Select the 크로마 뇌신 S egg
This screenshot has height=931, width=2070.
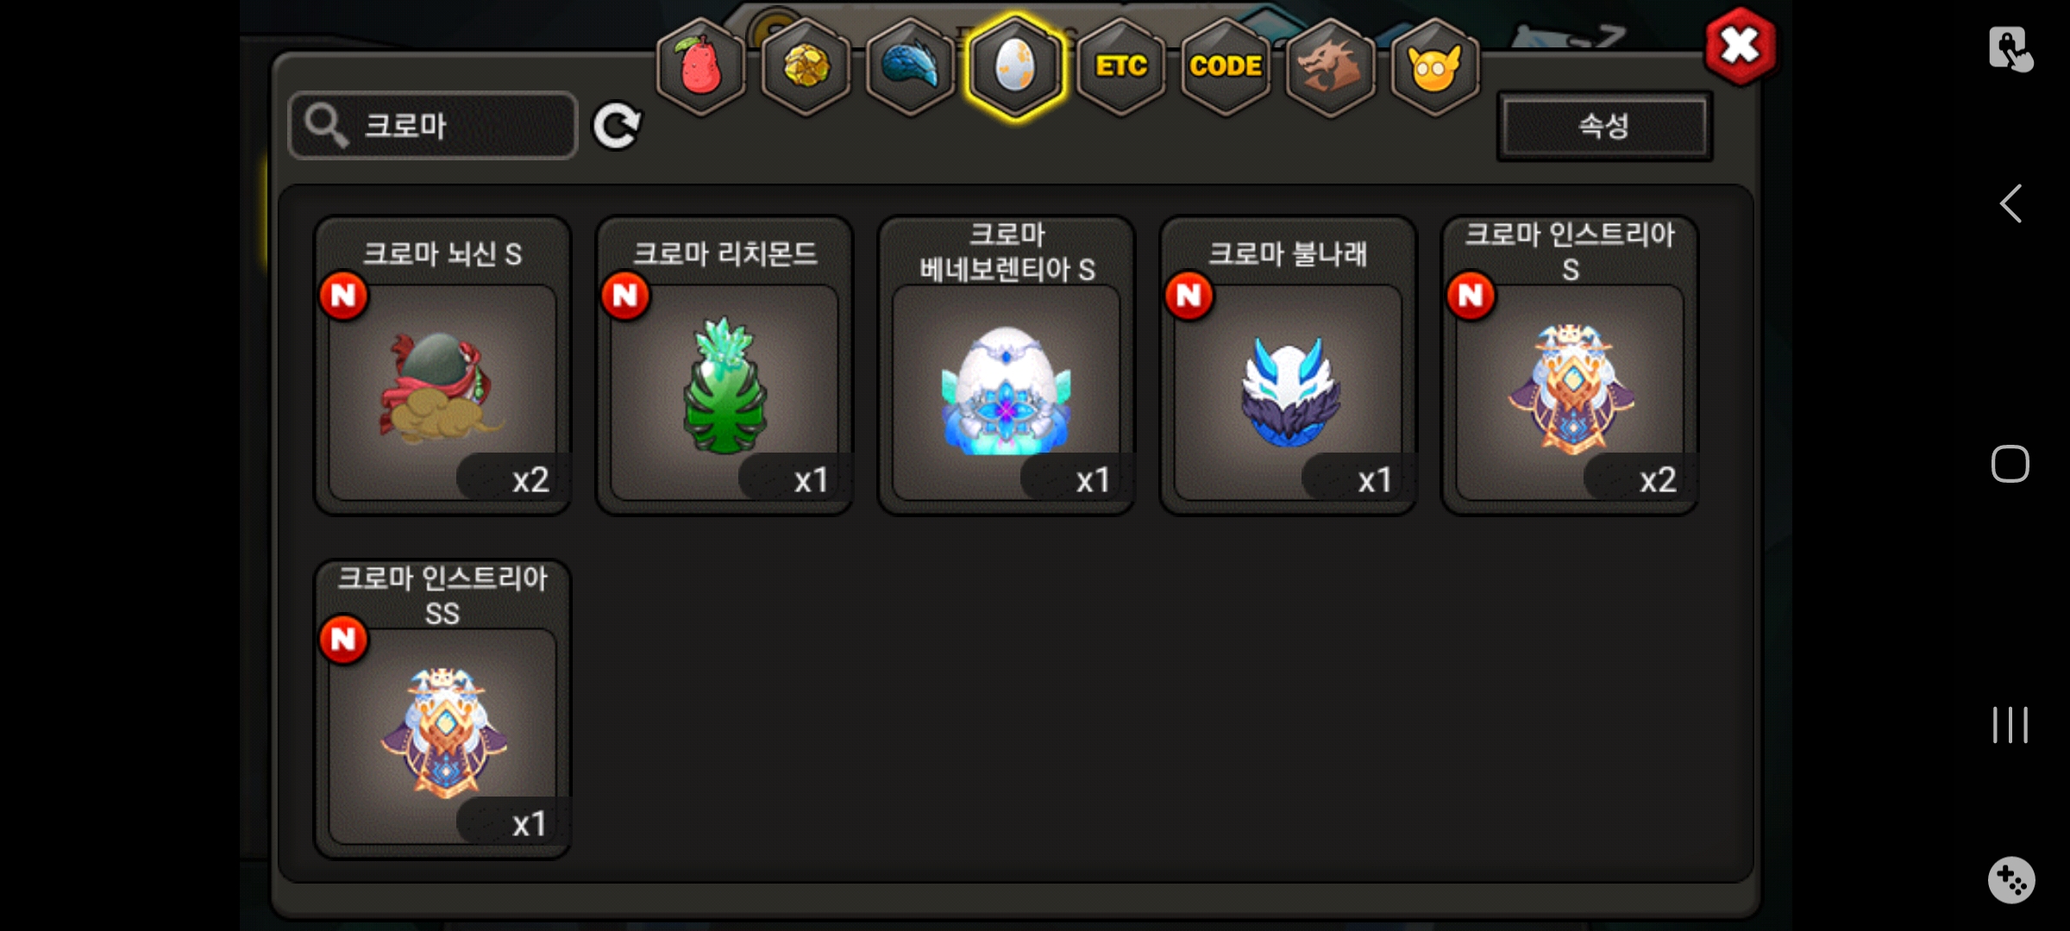tap(442, 366)
